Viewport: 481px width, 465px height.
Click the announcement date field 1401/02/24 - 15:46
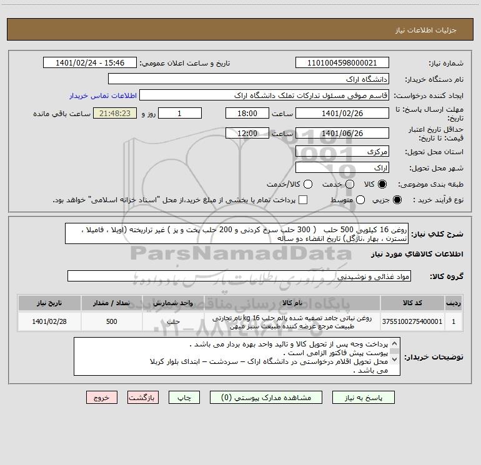tap(90, 63)
